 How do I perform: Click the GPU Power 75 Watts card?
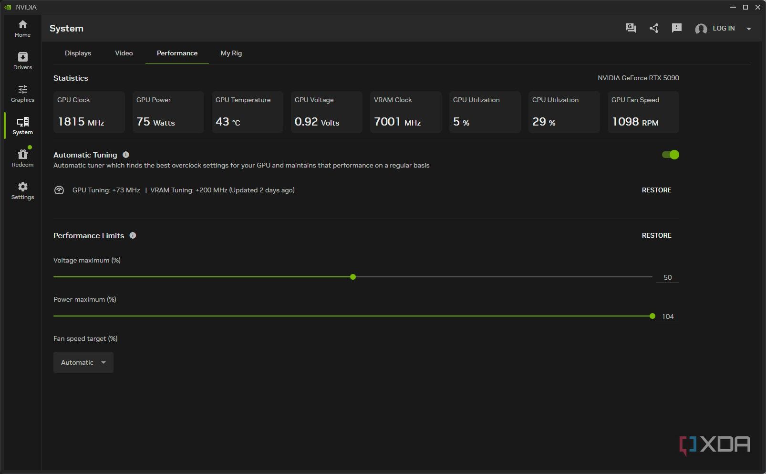[x=168, y=112]
